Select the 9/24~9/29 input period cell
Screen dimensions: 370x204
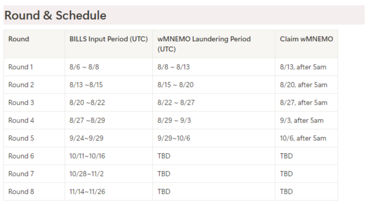point(86,138)
